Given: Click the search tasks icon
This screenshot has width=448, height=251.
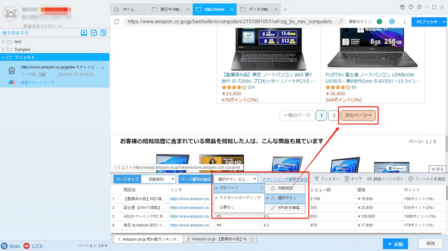Looking at the screenshot, I should [104, 32].
